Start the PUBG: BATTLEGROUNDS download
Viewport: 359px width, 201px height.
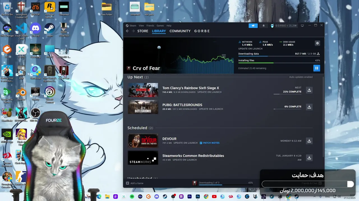point(309,107)
